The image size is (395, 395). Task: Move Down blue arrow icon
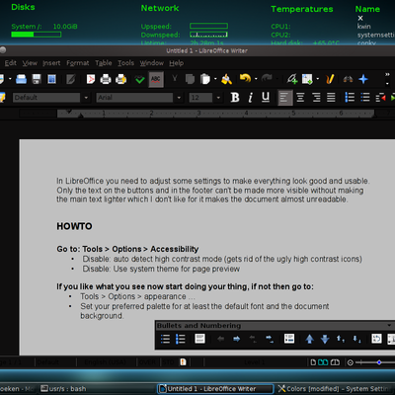[x=325, y=339]
